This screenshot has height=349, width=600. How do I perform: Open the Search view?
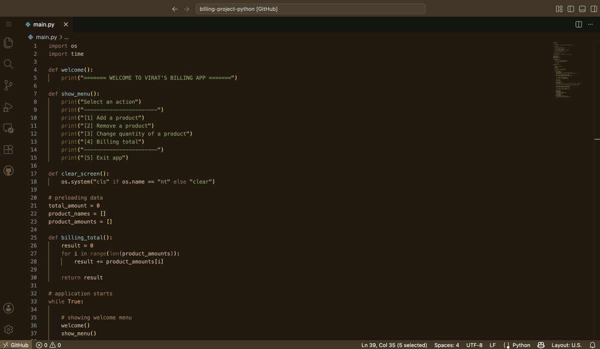(x=8, y=64)
